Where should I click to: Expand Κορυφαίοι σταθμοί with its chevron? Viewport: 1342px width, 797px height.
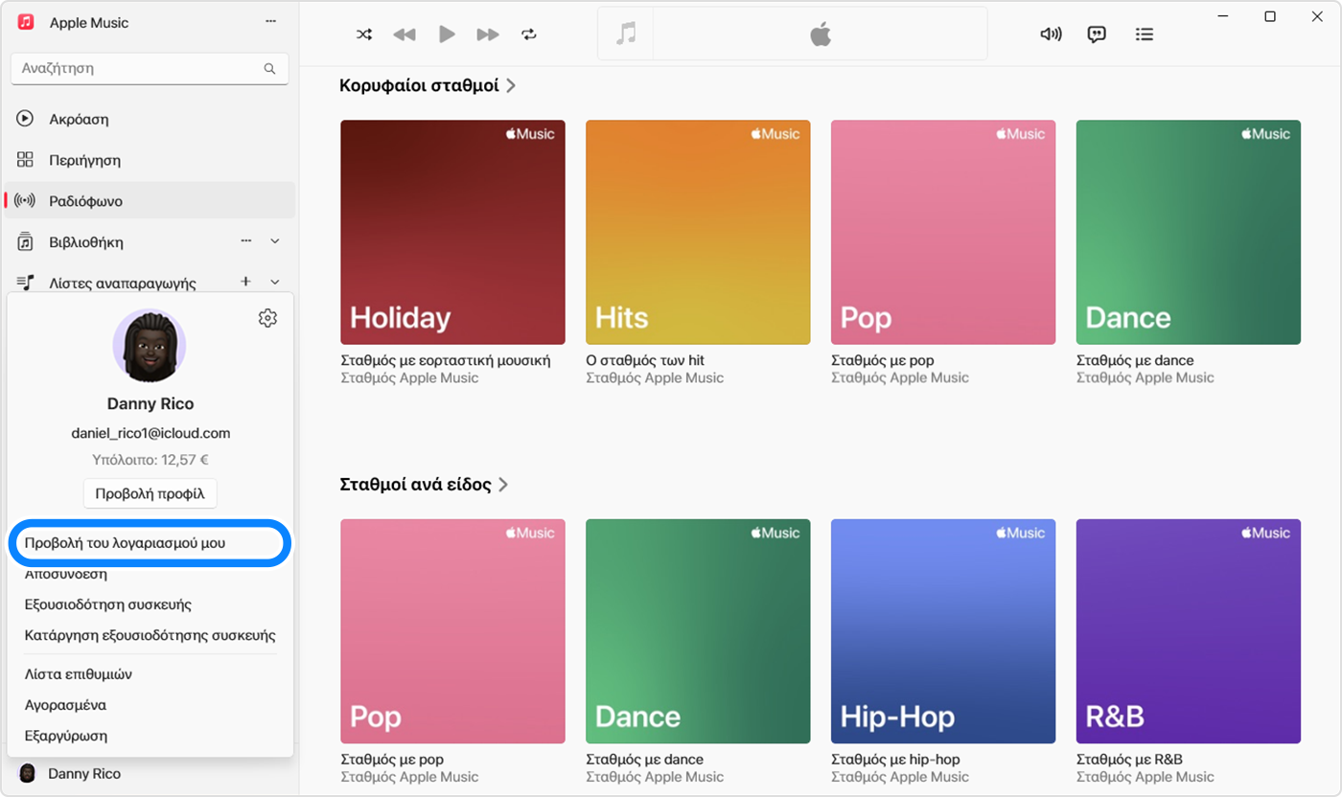click(x=511, y=85)
